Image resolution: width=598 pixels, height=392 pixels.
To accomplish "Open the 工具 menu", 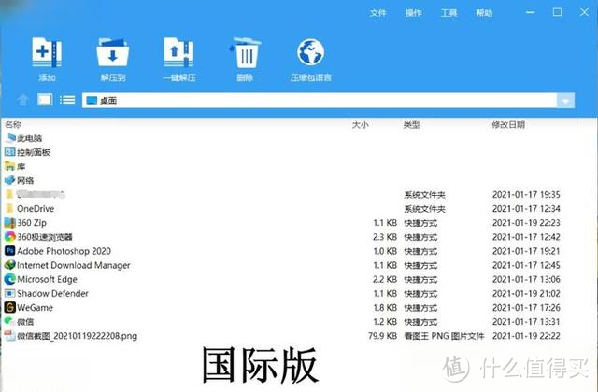I will point(448,13).
